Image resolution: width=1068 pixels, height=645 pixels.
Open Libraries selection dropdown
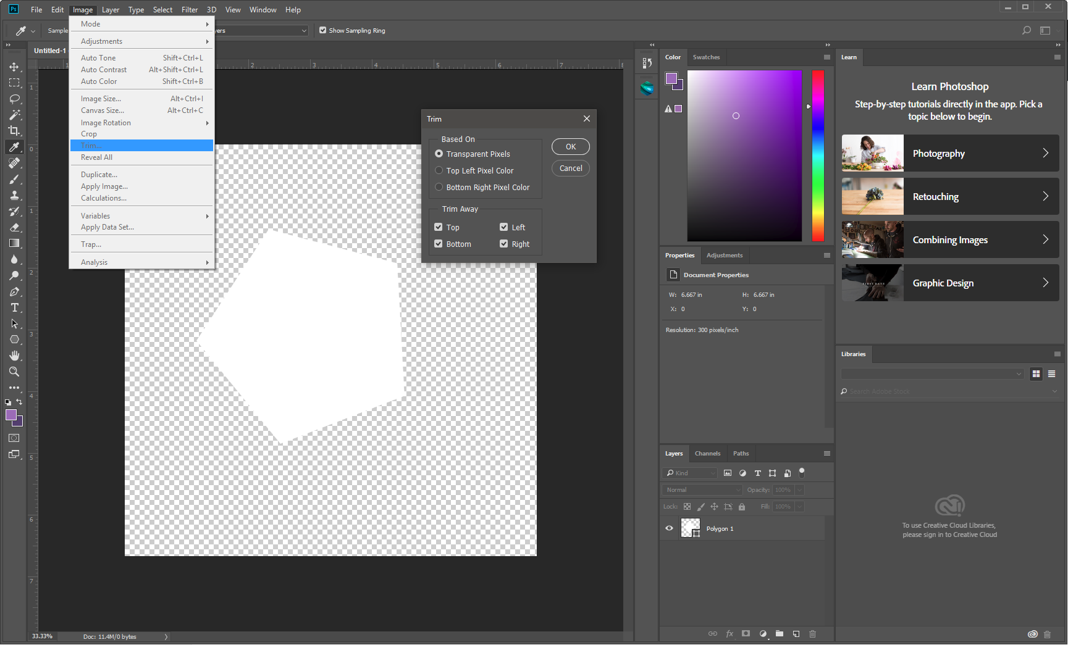pyautogui.click(x=933, y=373)
